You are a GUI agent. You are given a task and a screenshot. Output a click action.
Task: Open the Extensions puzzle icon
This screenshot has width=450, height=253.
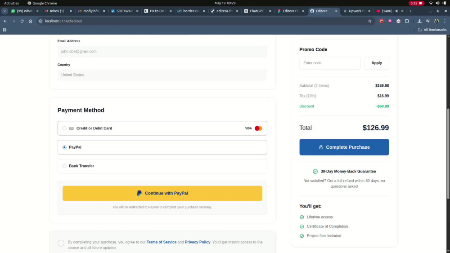(x=407, y=21)
